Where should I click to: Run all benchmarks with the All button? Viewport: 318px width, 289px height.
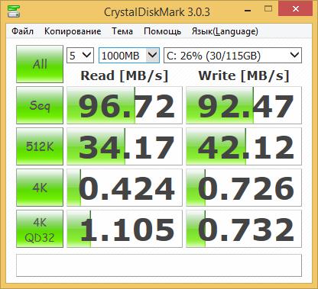click(x=40, y=64)
